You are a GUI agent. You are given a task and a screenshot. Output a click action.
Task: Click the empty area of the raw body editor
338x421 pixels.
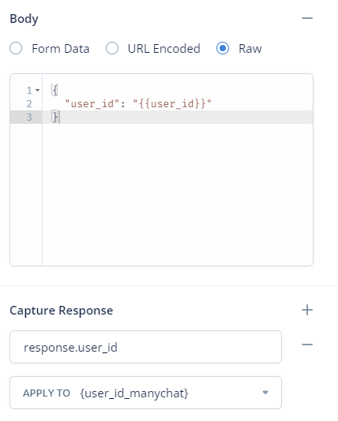(178, 195)
